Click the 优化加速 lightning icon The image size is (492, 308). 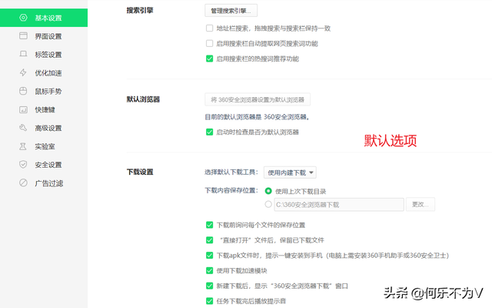pyautogui.click(x=23, y=72)
